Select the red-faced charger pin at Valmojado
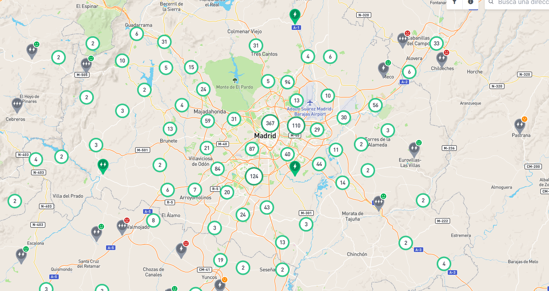Viewport: 549px width, 291px height. tap(122, 226)
